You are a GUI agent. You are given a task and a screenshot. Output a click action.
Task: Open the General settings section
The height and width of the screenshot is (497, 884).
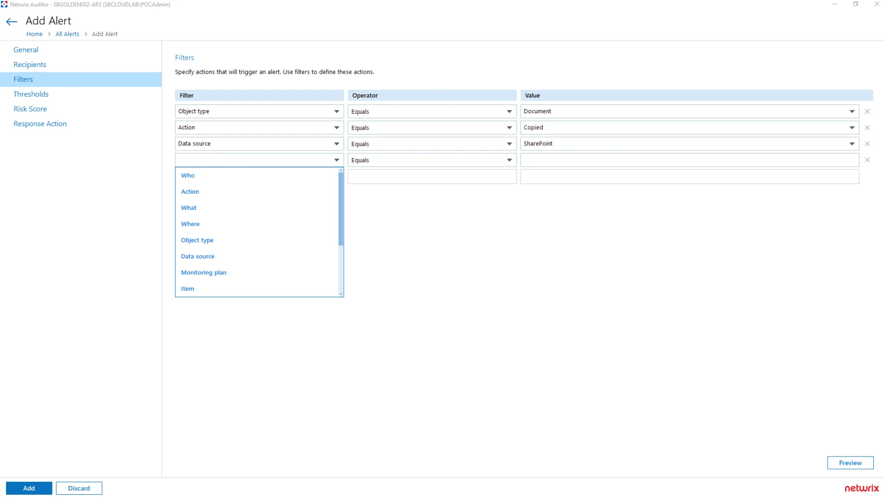tap(81, 50)
